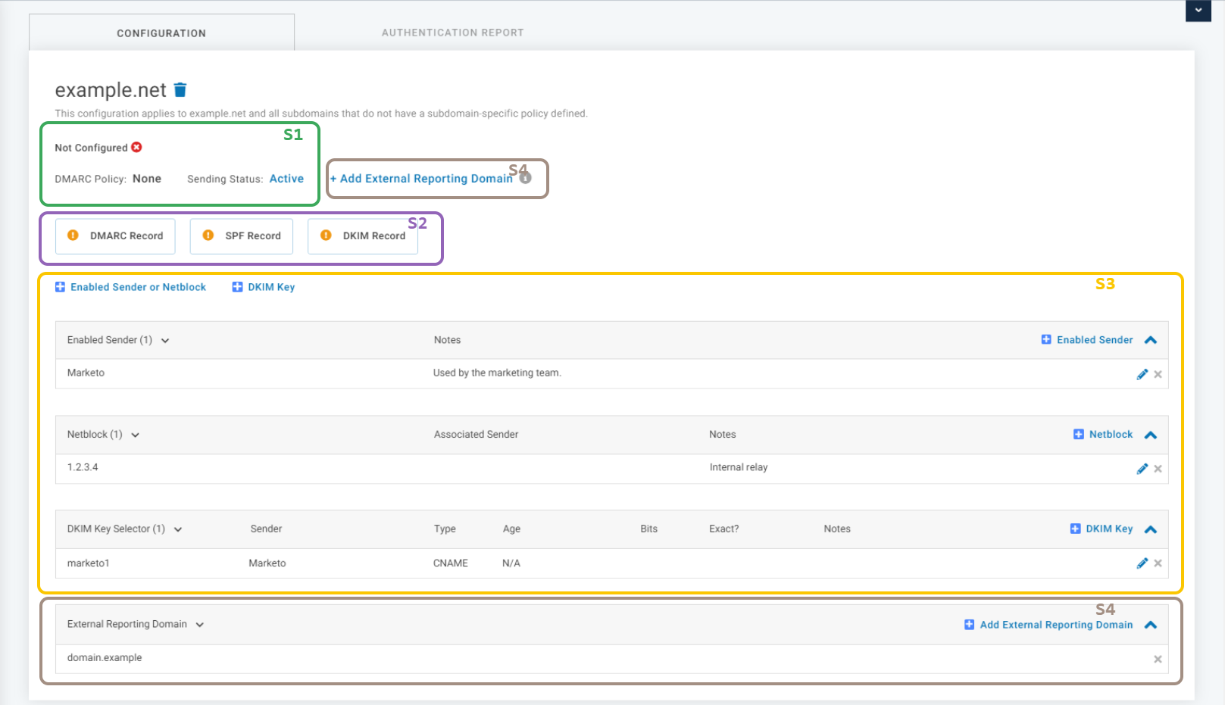The image size is (1225, 705).
Task: Edit the 1.2.3.4 netblock entry
Action: 1142,469
